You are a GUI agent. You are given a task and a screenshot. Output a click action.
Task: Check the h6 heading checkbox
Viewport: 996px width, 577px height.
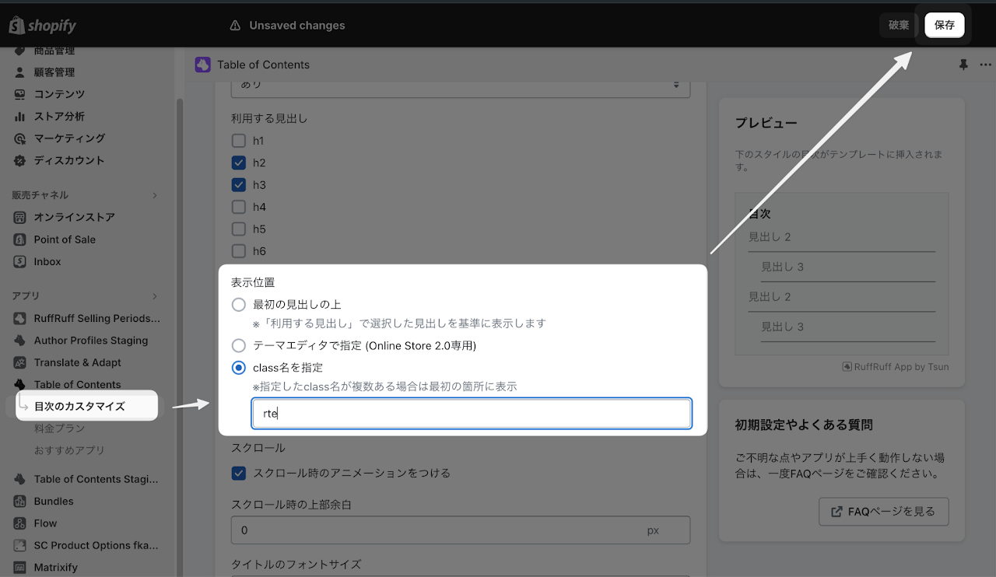(x=239, y=251)
